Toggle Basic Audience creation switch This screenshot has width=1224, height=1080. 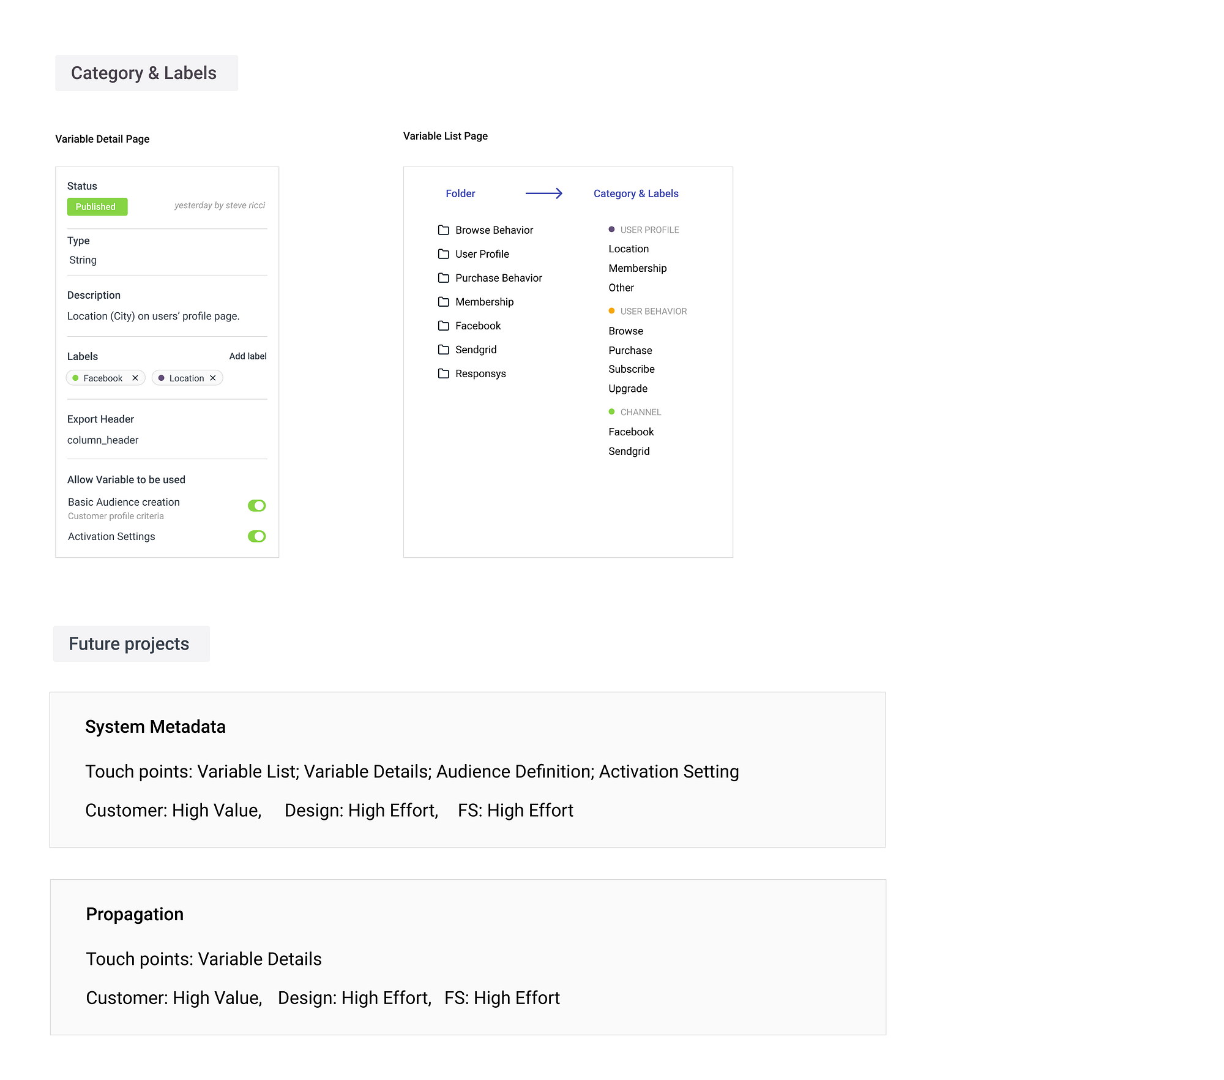pyautogui.click(x=256, y=506)
